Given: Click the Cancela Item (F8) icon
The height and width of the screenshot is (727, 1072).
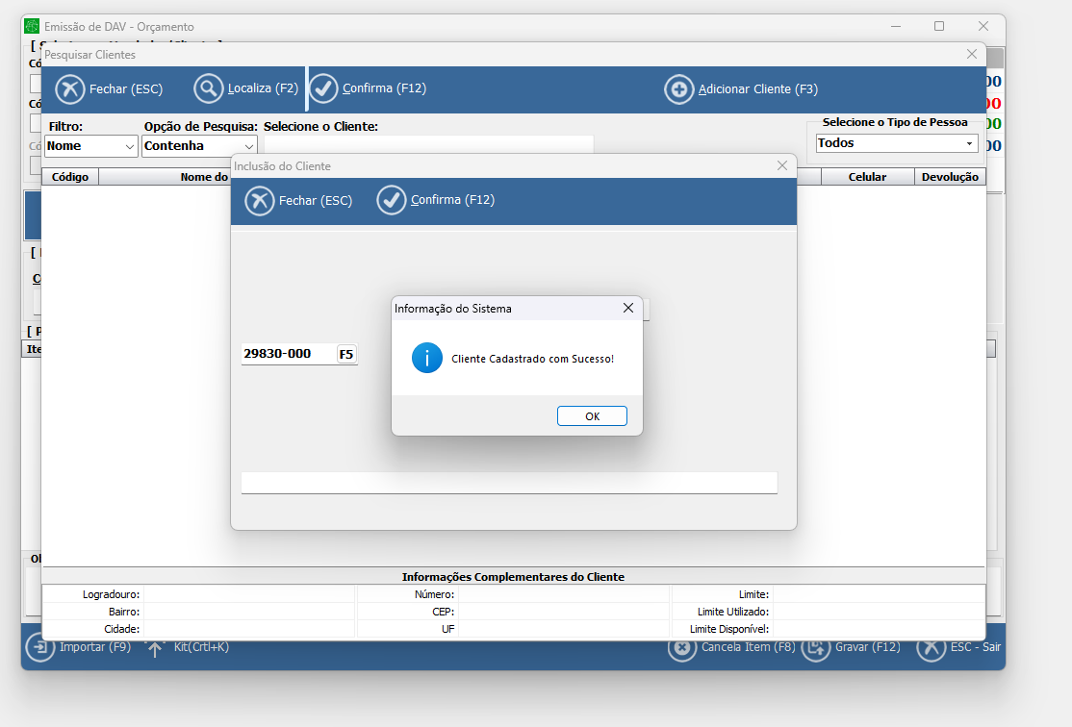Looking at the screenshot, I should 682,648.
